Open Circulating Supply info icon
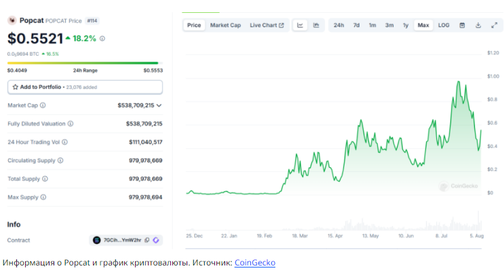504x277 pixels. 60,160
